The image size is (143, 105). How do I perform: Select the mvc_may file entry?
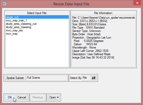pos(37,34)
